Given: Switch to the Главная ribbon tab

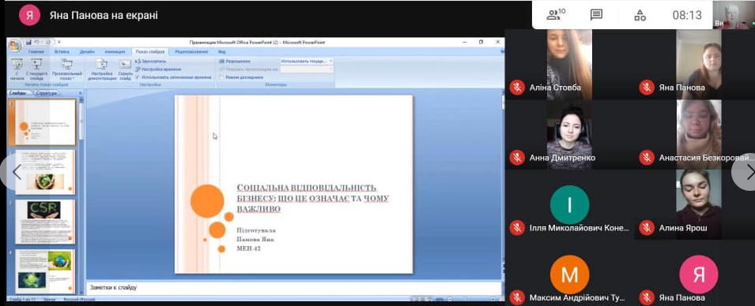Looking at the screenshot, I should pos(36,51).
